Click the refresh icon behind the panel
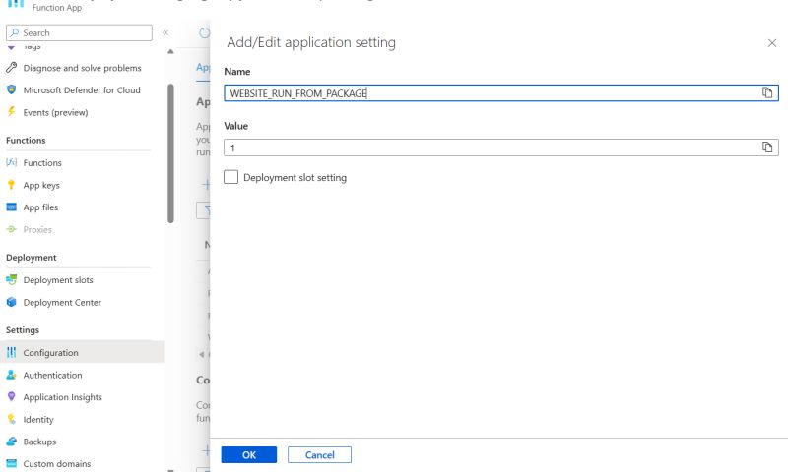 point(204,33)
